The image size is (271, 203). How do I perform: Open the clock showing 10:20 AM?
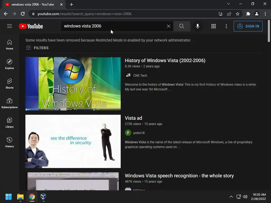pyautogui.click(x=259, y=197)
